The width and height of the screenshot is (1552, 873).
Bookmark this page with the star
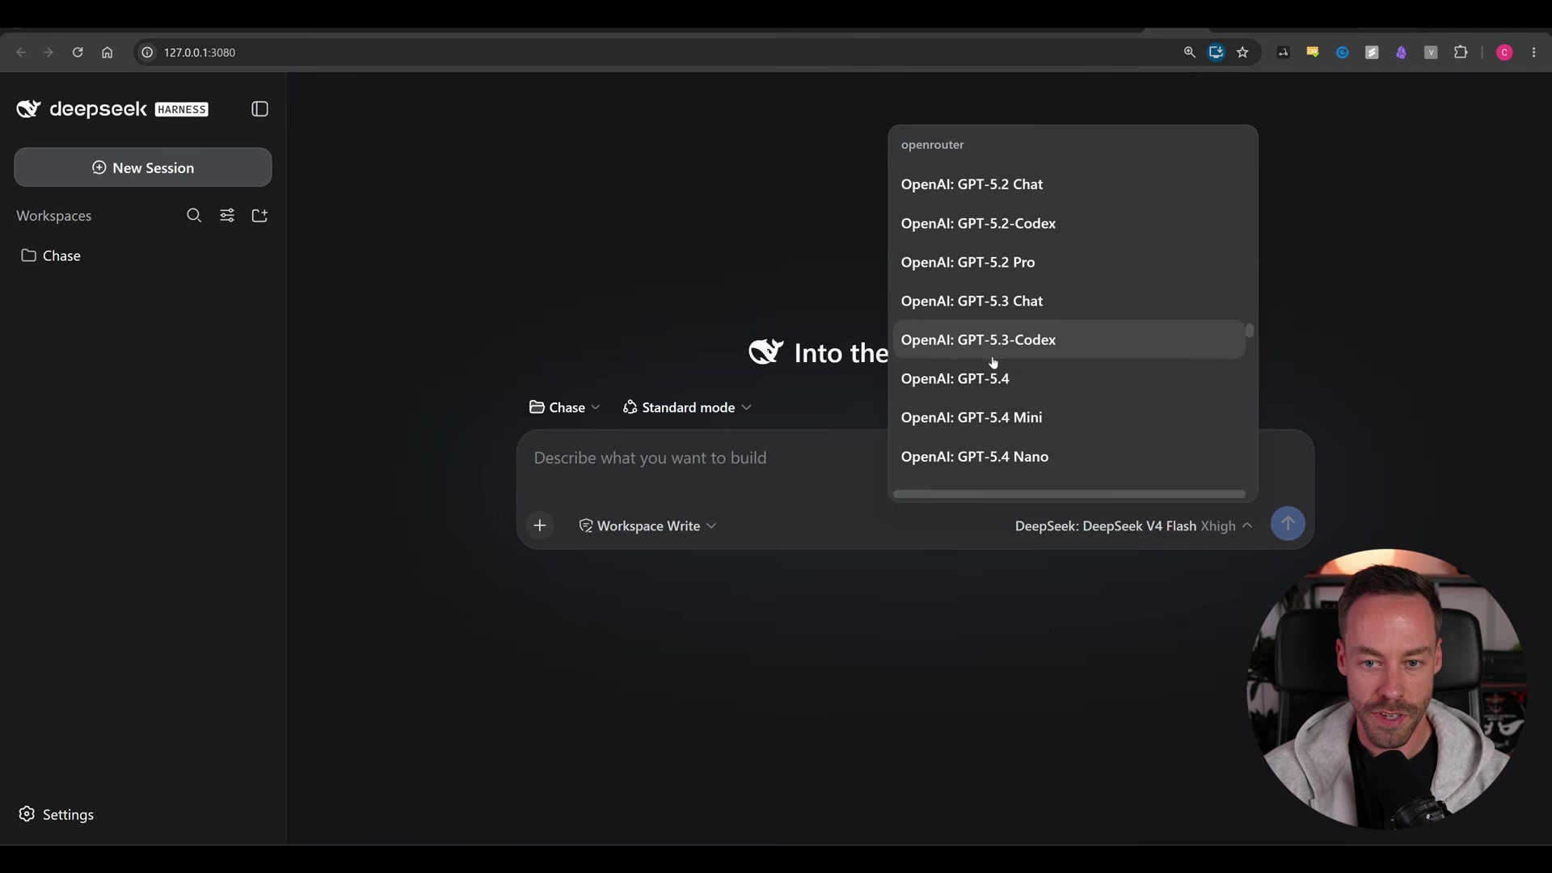pyautogui.click(x=1242, y=53)
